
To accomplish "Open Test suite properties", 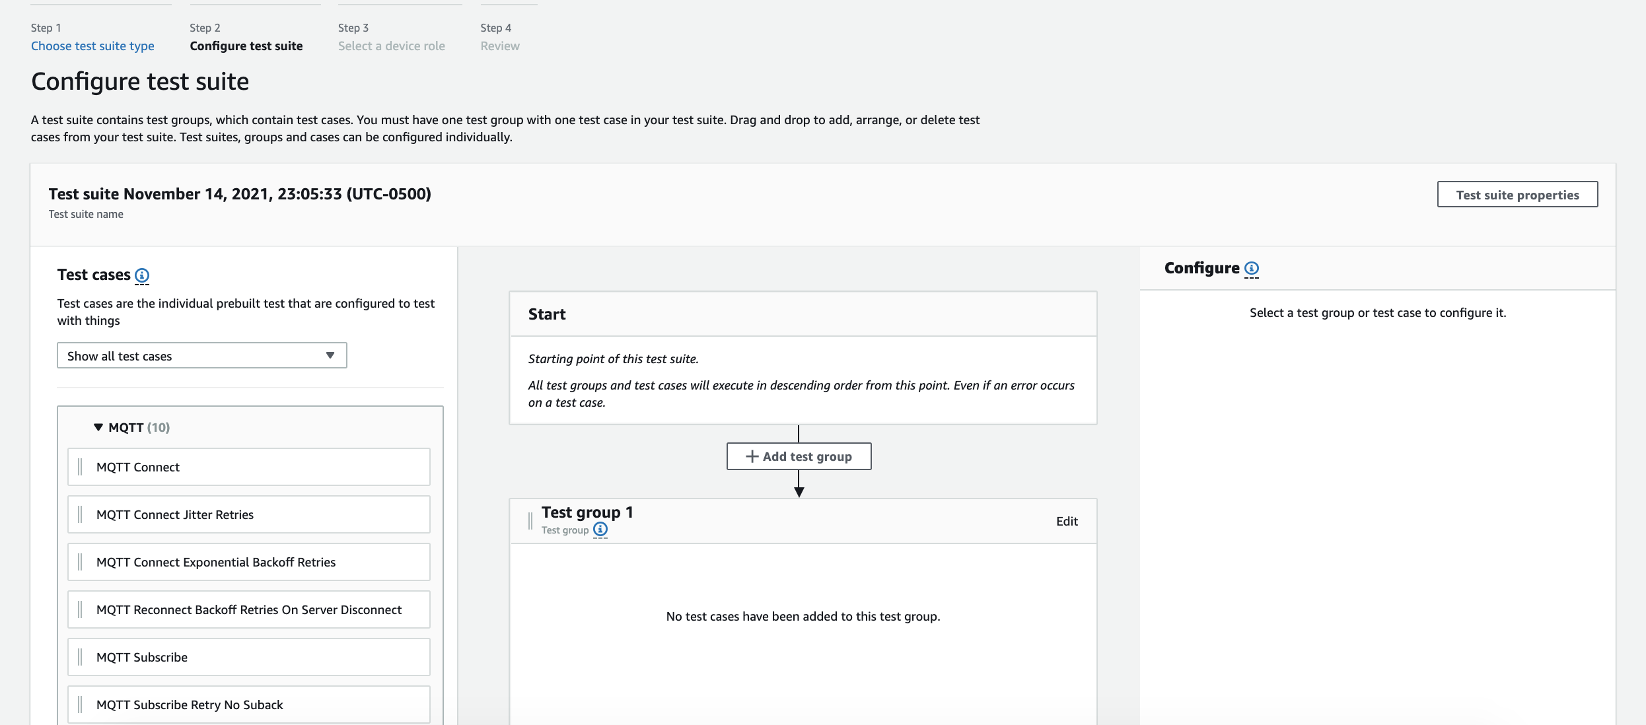I will coord(1517,195).
